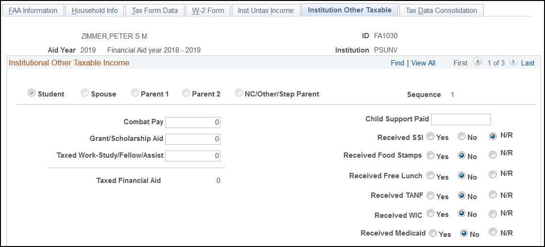Go to the W-2 Form tab
Viewport: 545px width, 247px height.
click(208, 11)
